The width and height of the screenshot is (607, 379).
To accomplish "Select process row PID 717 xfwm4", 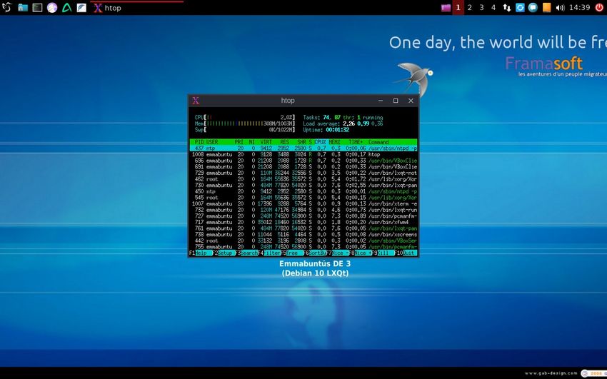I will tap(303, 223).
